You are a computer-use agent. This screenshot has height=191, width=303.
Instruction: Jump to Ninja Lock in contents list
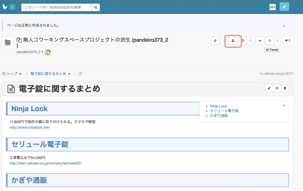tap(218, 106)
